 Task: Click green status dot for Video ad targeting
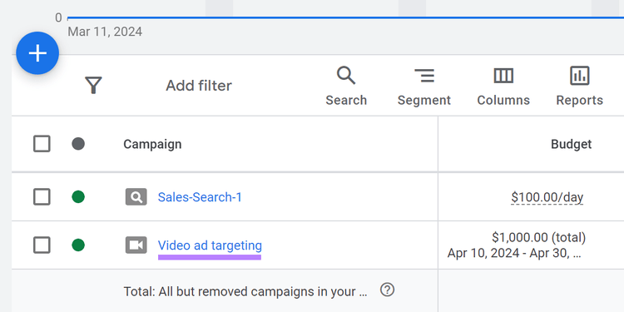click(78, 245)
